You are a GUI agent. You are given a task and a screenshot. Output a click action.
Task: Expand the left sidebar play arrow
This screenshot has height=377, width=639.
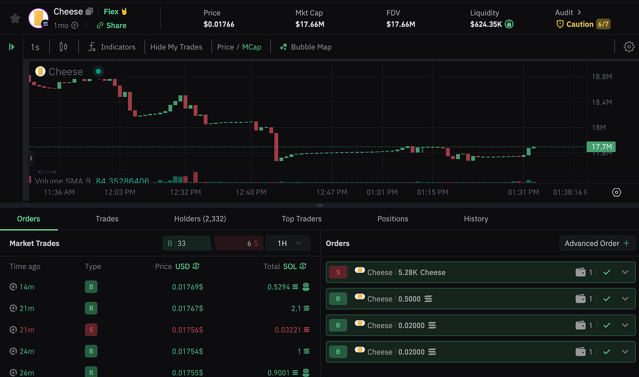12,47
